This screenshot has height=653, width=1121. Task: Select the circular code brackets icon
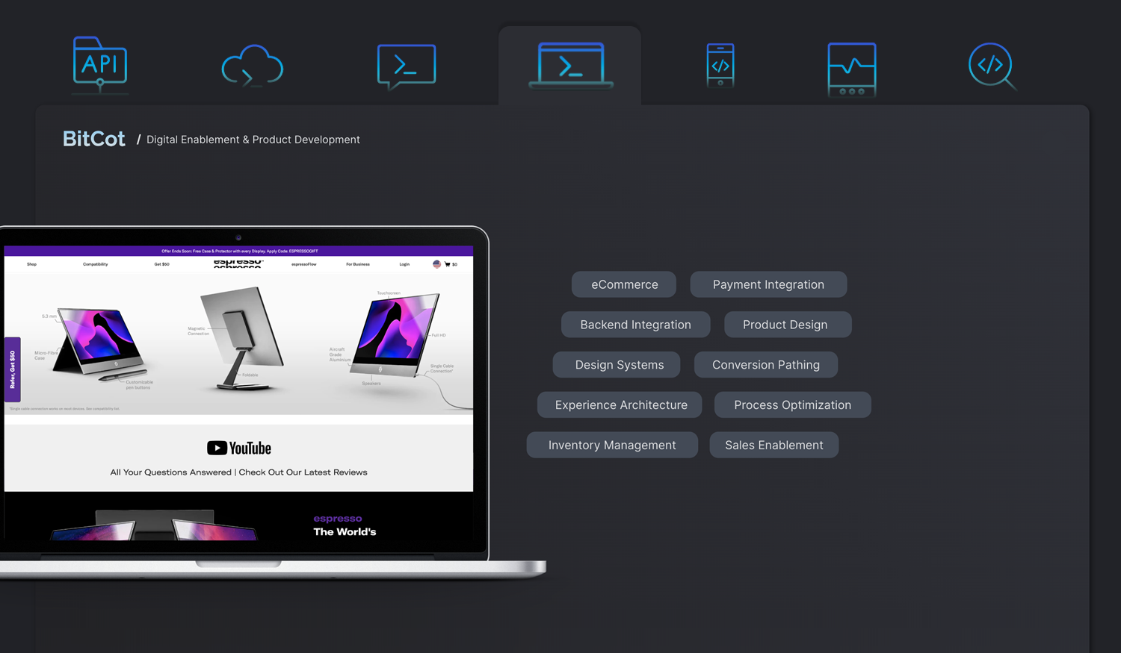(x=992, y=66)
